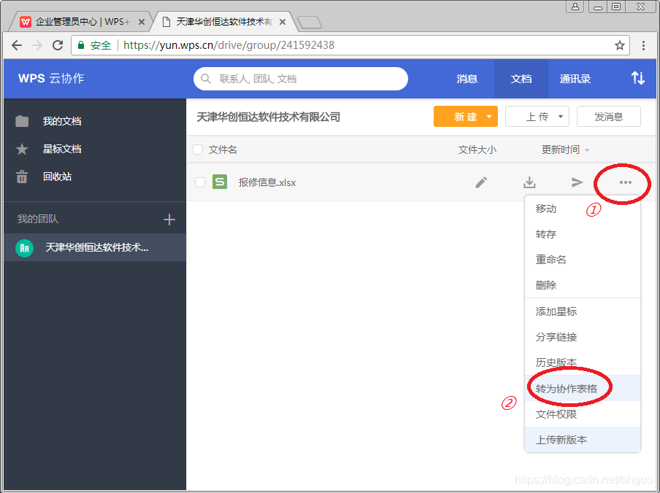Expand the 上传 dropdown arrow
660x493 pixels.
coord(561,117)
